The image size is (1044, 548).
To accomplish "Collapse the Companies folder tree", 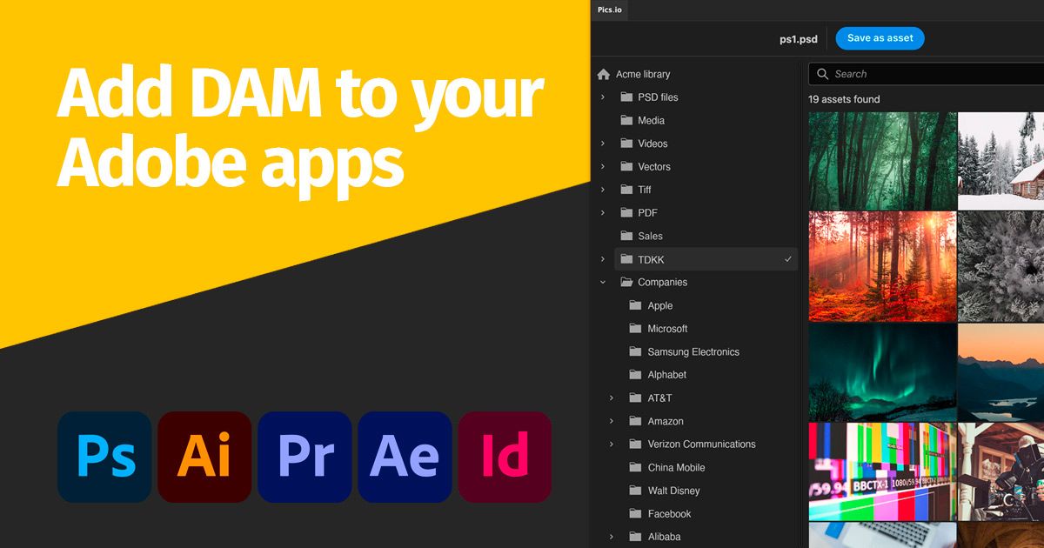I will click(604, 282).
